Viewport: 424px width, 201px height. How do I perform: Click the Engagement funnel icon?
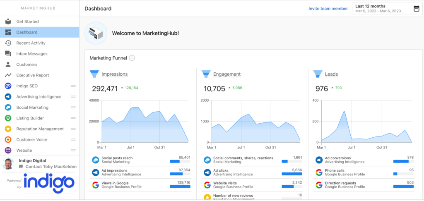click(x=206, y=74)
